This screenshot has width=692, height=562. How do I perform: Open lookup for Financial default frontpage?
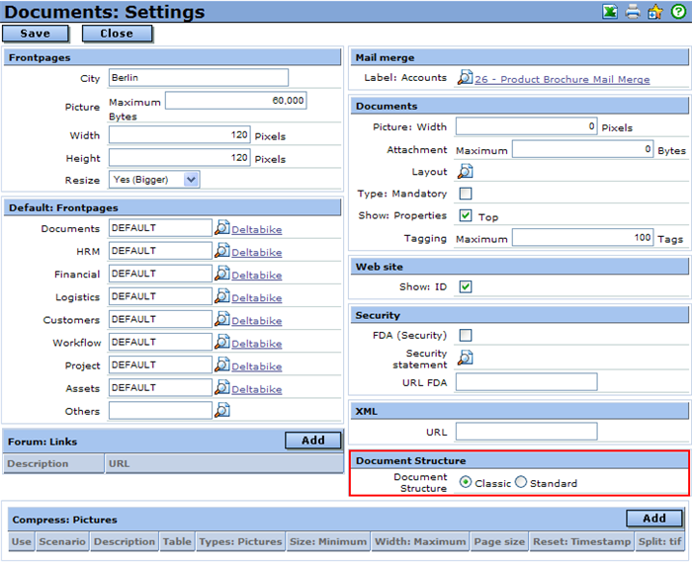(222, 274)
